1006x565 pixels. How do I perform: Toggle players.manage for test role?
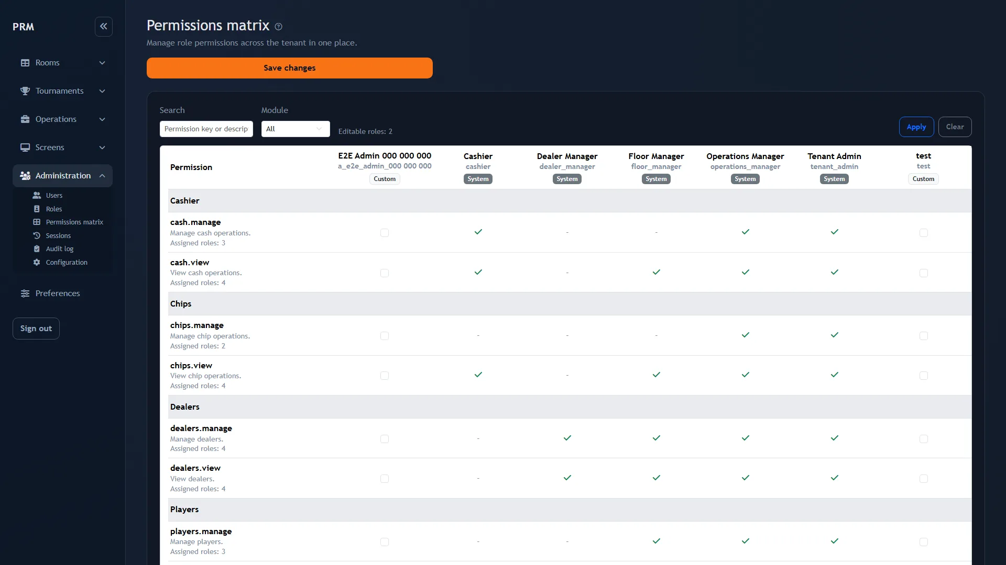(x=924, y=542)
